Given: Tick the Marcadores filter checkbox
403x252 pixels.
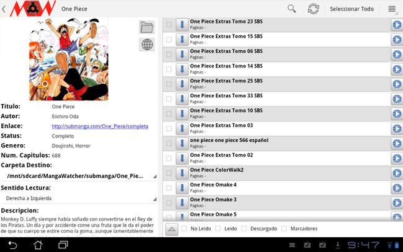Looking at the screenshot, I should (x=284, y=228).
